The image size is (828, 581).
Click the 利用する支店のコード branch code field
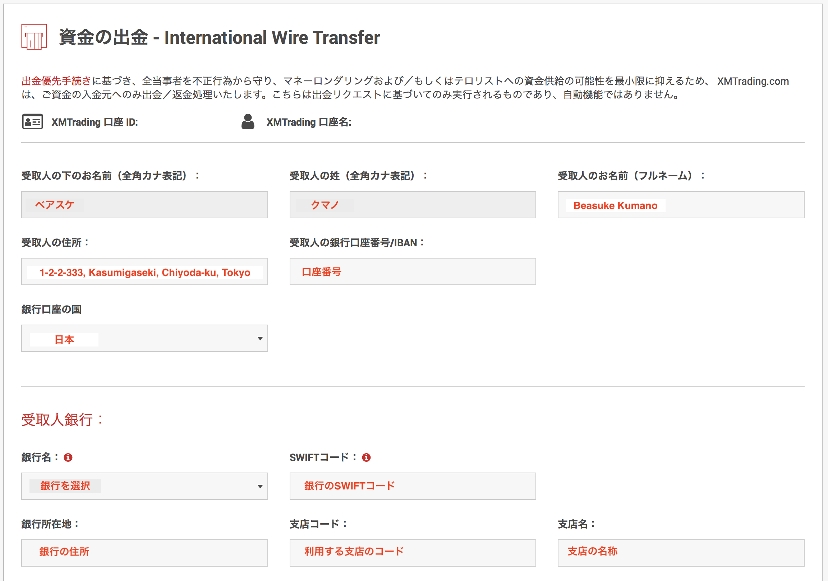pyautogui.click(x=412, y=553)
